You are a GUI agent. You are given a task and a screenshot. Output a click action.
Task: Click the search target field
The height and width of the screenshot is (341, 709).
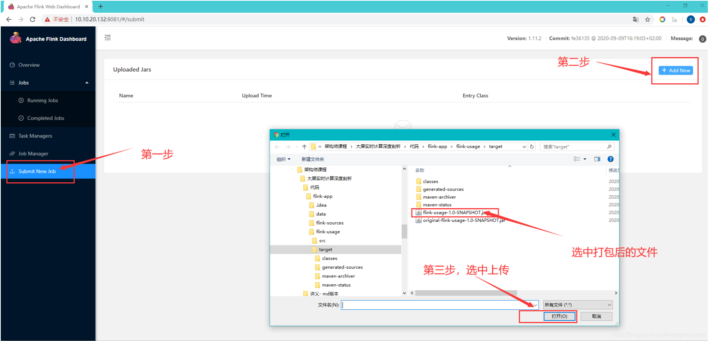point(577,147)
